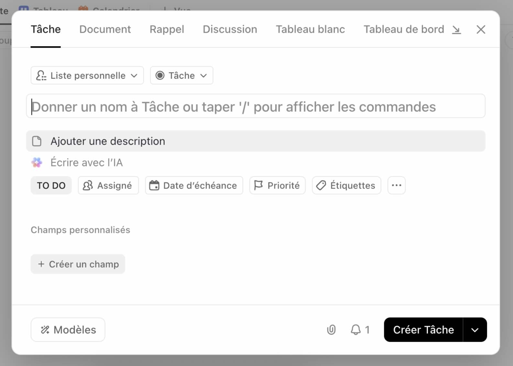Click the Créer Tâche button
Screen dimensions: 513x366
(423, 330)
